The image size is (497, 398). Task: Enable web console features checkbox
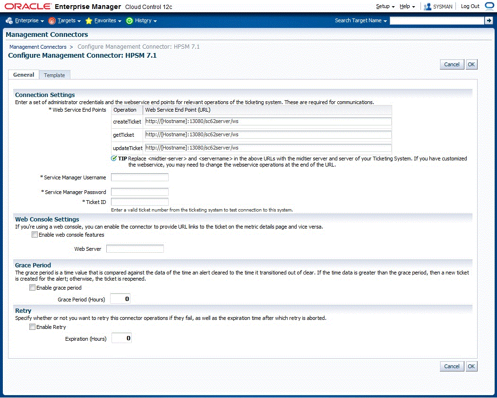(35, 235)
